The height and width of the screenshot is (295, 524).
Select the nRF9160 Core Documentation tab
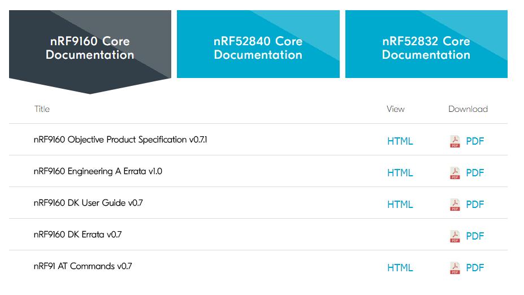(90, 48)
